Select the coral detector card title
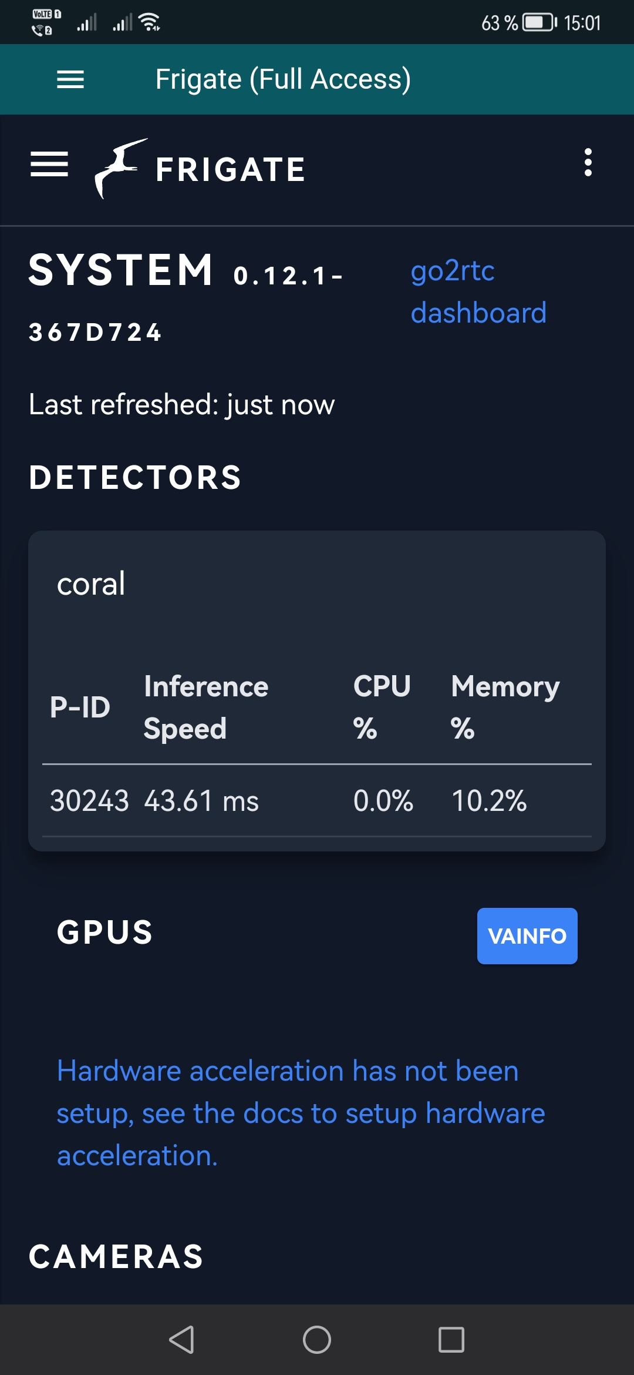 91,583
